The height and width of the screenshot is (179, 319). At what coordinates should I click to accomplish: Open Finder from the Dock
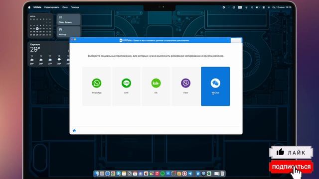click(96, 174)
